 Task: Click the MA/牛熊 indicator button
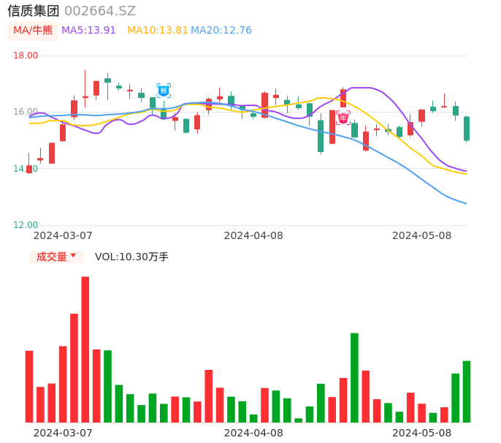tap(33, 31)
